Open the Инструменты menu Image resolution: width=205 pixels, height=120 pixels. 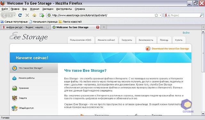click(64, 9)
